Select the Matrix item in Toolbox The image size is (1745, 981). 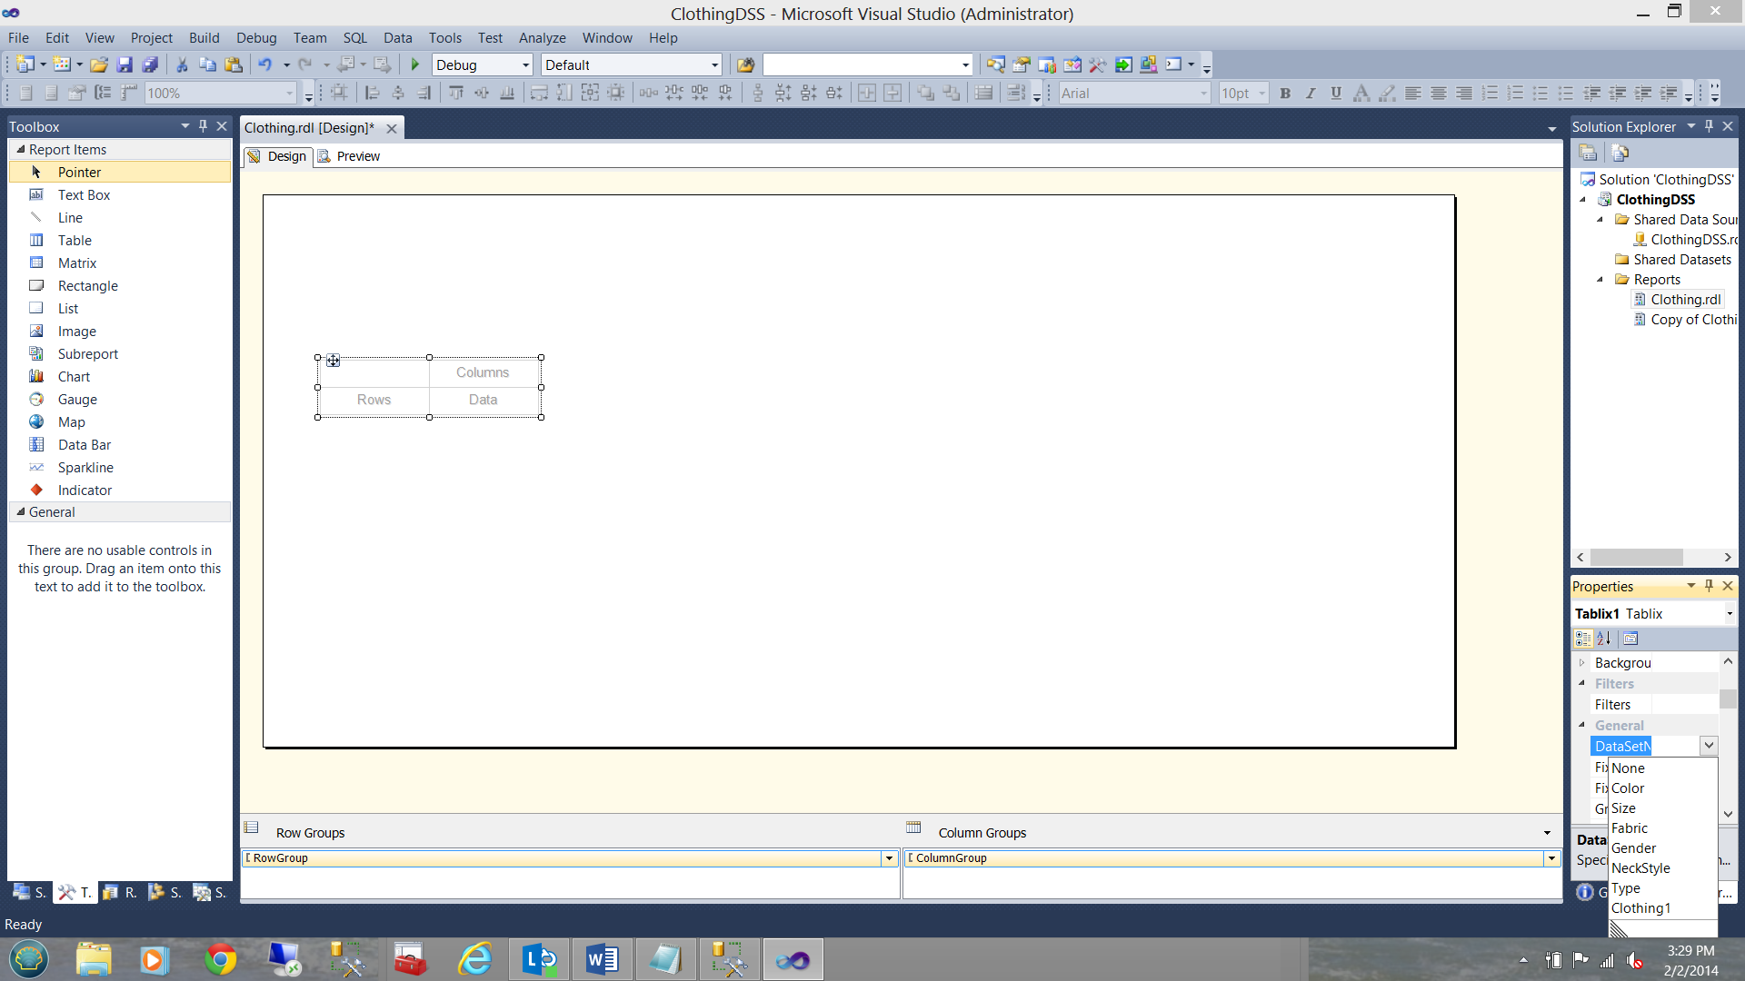tap(77, 263)
